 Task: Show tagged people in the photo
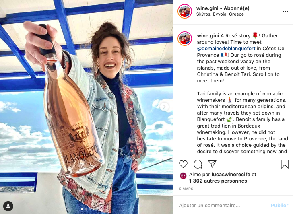coord(8,206)
